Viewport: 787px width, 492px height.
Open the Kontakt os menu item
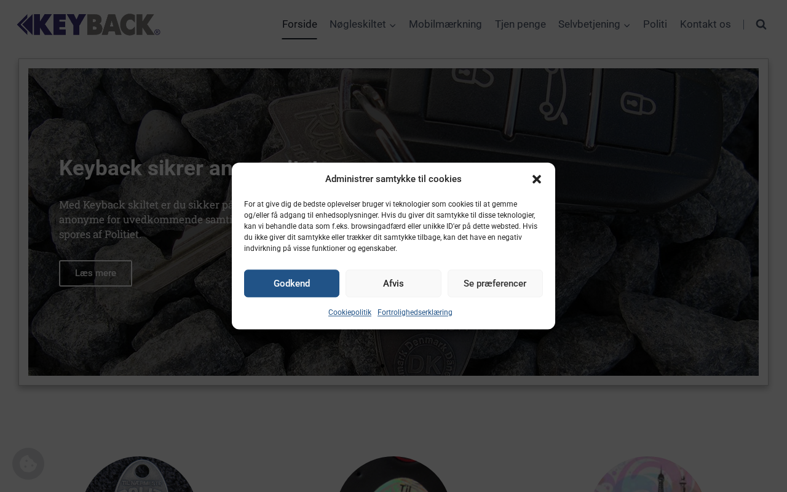tap(705, 25)
